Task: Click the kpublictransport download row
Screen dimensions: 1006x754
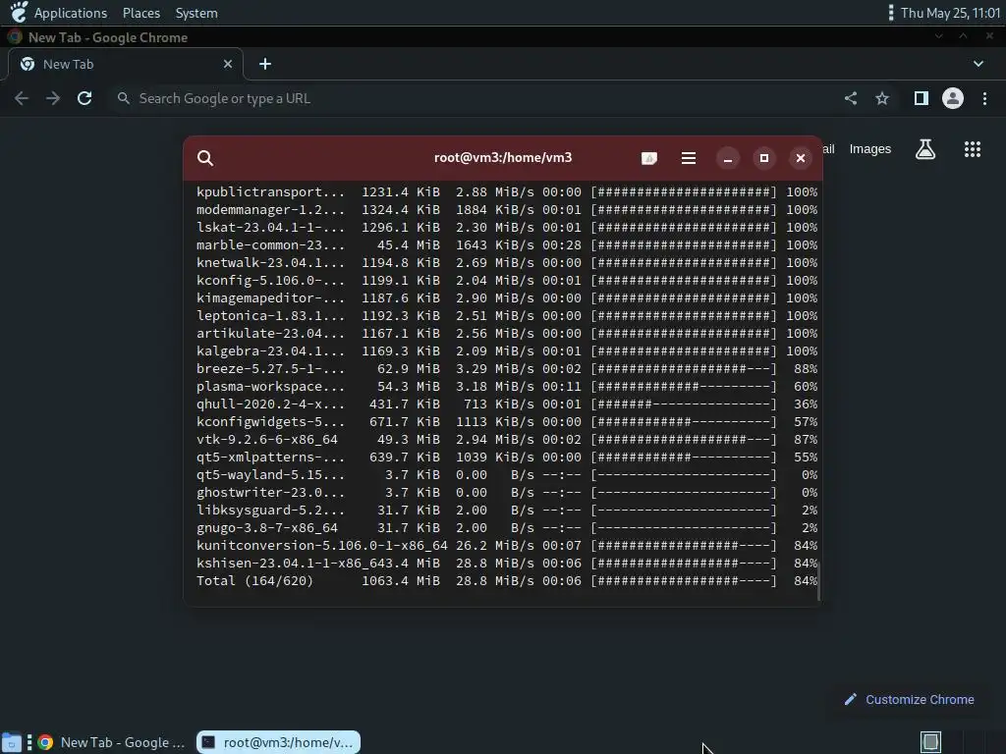Action: point(507,191)
